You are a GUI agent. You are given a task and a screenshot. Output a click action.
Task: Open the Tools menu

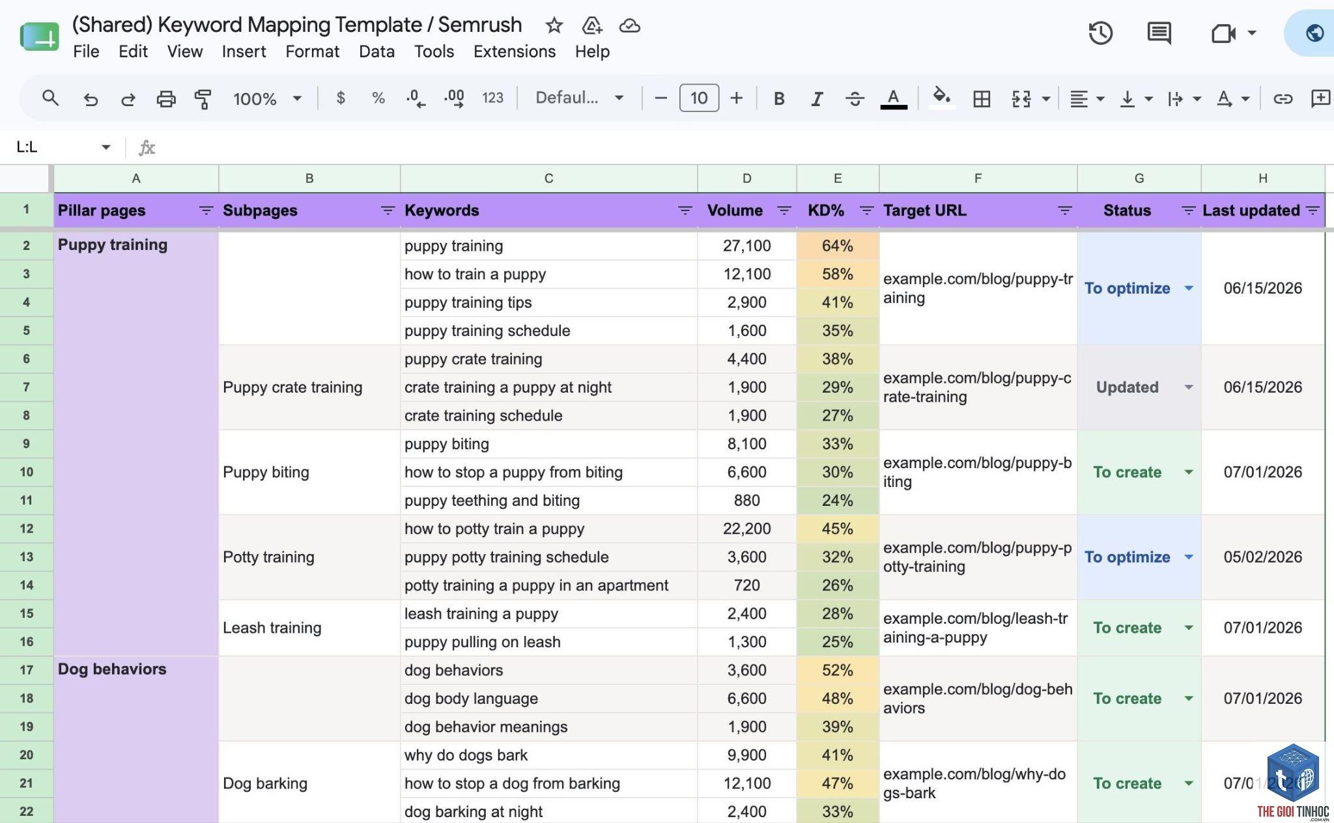point(434,51)
